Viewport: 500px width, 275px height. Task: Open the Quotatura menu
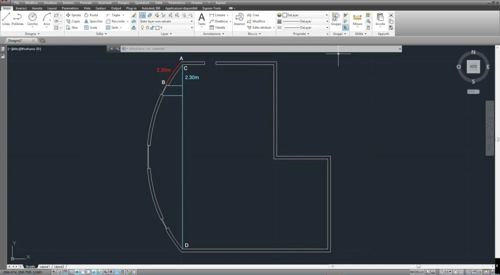(x=142, y=3)
